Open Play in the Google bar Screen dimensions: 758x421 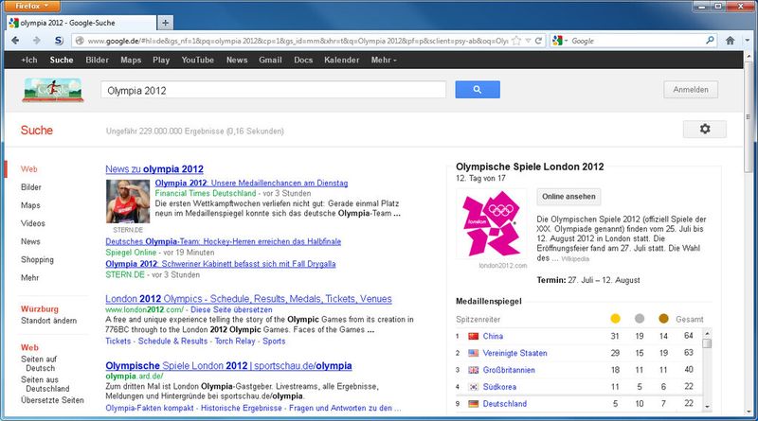[161, 60]
